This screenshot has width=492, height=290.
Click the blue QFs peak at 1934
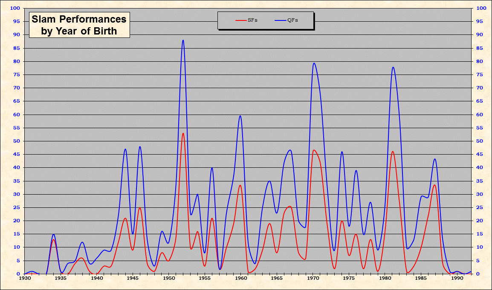[53, 234]
